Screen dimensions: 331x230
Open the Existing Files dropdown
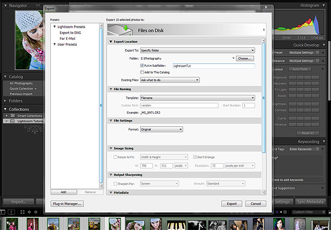pyautogui.click(x=170, y=80)
